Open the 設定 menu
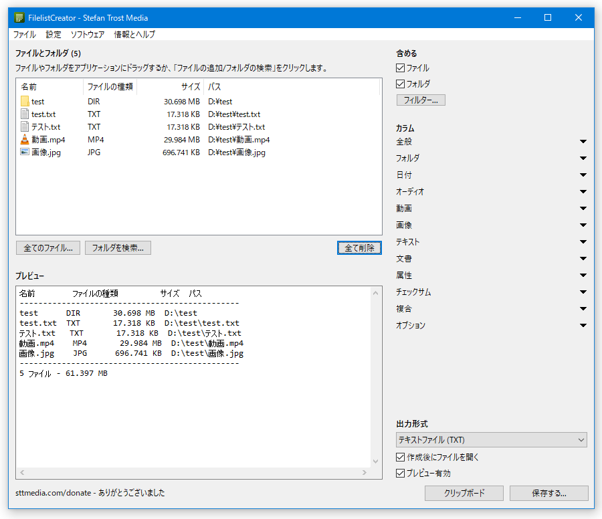This screenshot has width=602, height=519. point(54,34)
